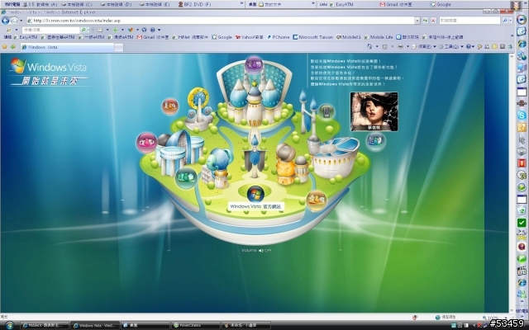
Task: Click the celebrity photo thumbnail
Action: pos(374,111)
